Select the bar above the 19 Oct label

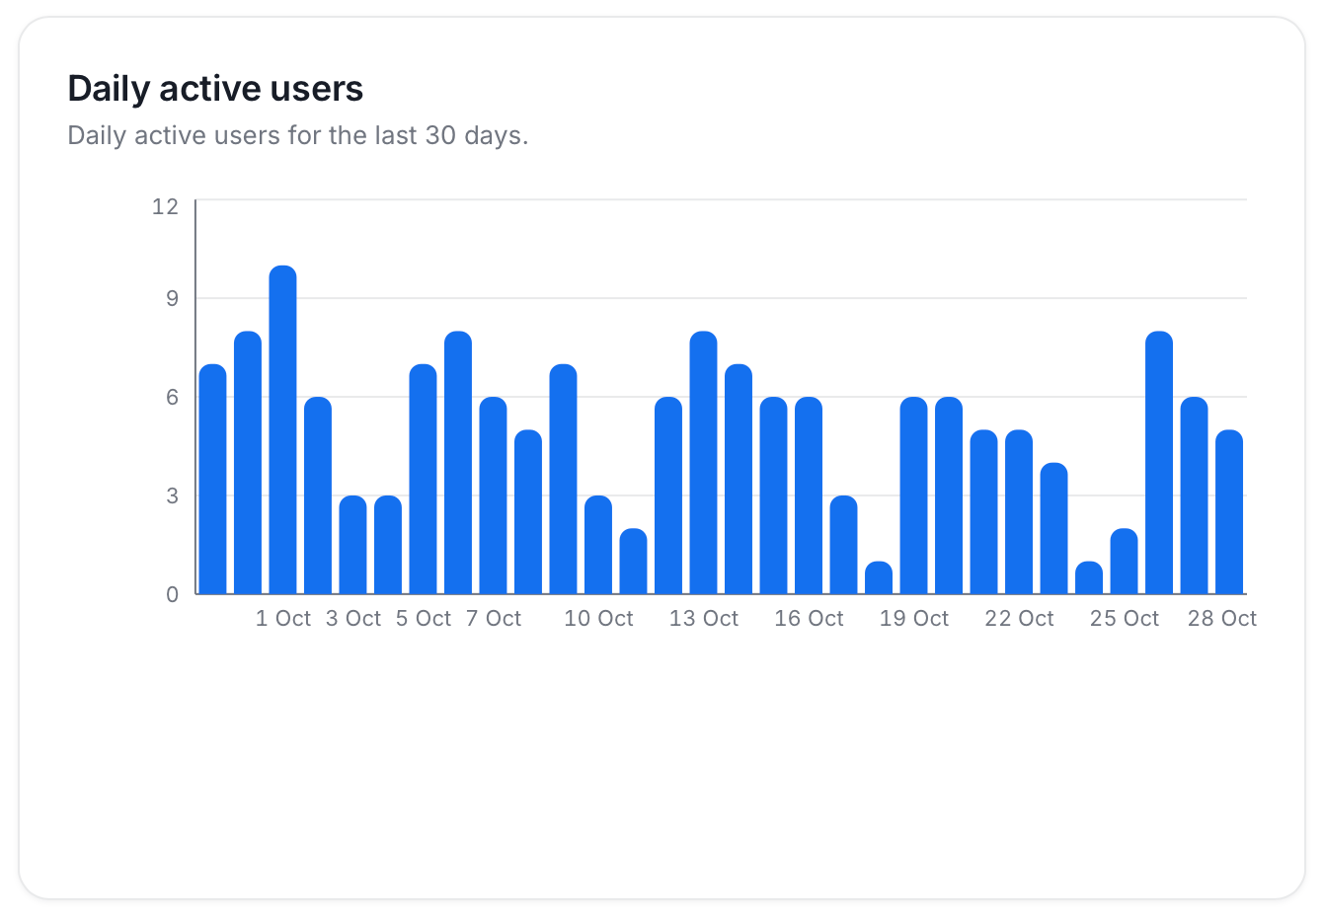click(913, 496)
